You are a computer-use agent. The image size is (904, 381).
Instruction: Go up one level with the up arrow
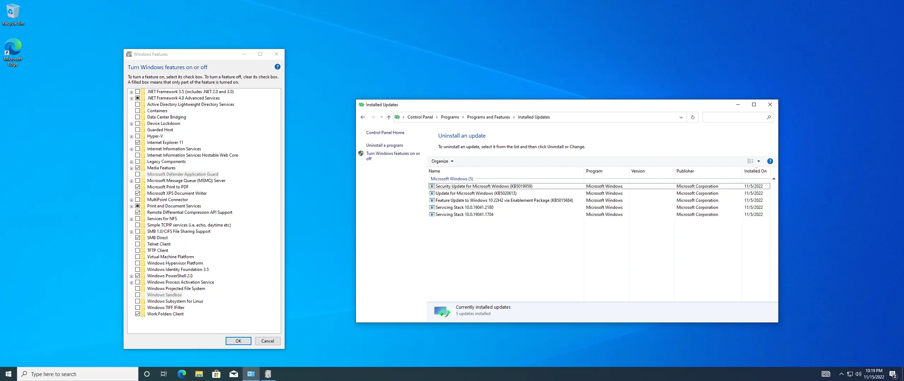[x=388, y=117]
